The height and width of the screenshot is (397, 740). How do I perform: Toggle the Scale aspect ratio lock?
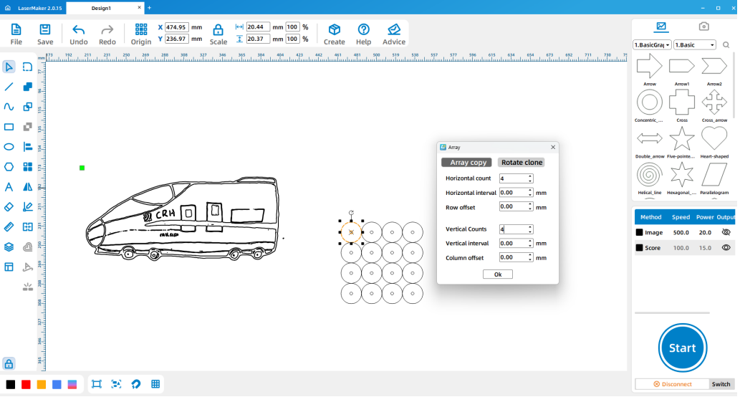pos(218,30)
